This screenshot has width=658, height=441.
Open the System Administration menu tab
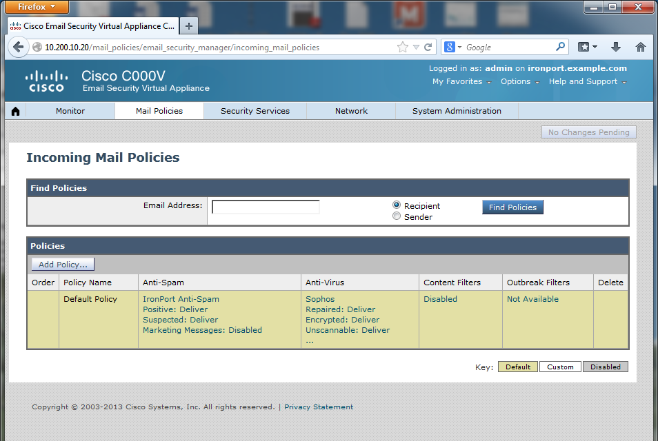click(457, 111)
